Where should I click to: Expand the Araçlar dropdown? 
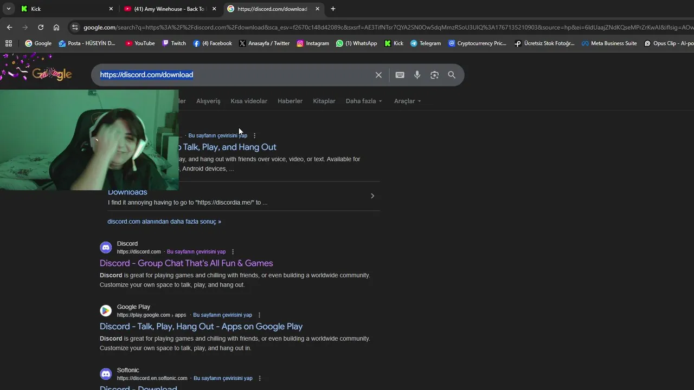407,101
